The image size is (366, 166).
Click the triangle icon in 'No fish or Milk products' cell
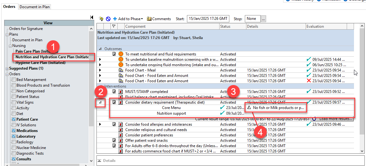pyautogui.click(x=249, y=108)
